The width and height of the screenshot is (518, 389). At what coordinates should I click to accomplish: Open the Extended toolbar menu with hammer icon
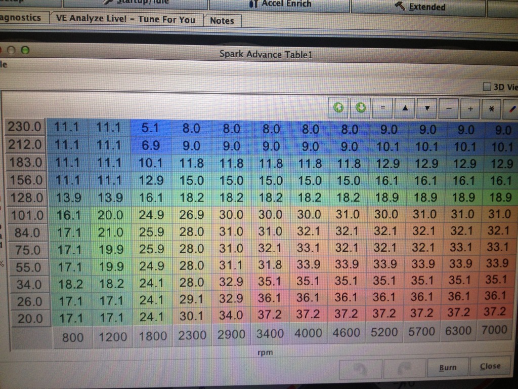pos(418,7)
